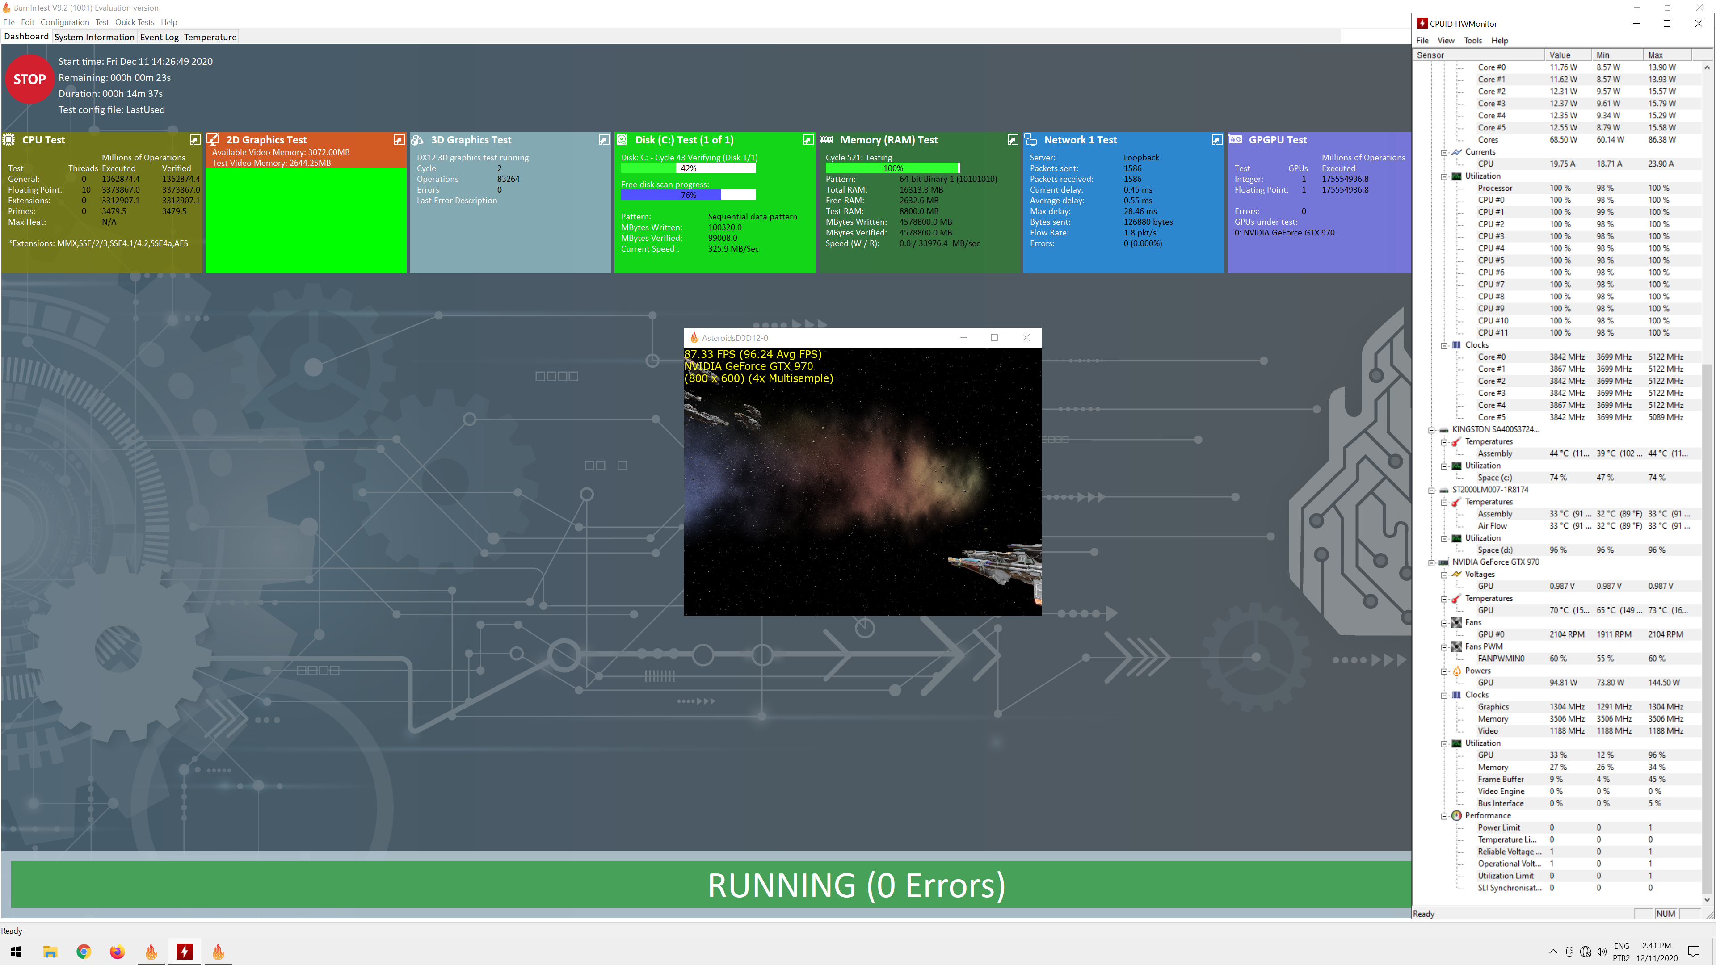Open File Explorer from the taskbar
The width and height of the screenshot is (1716, 965).
(50, 952)
